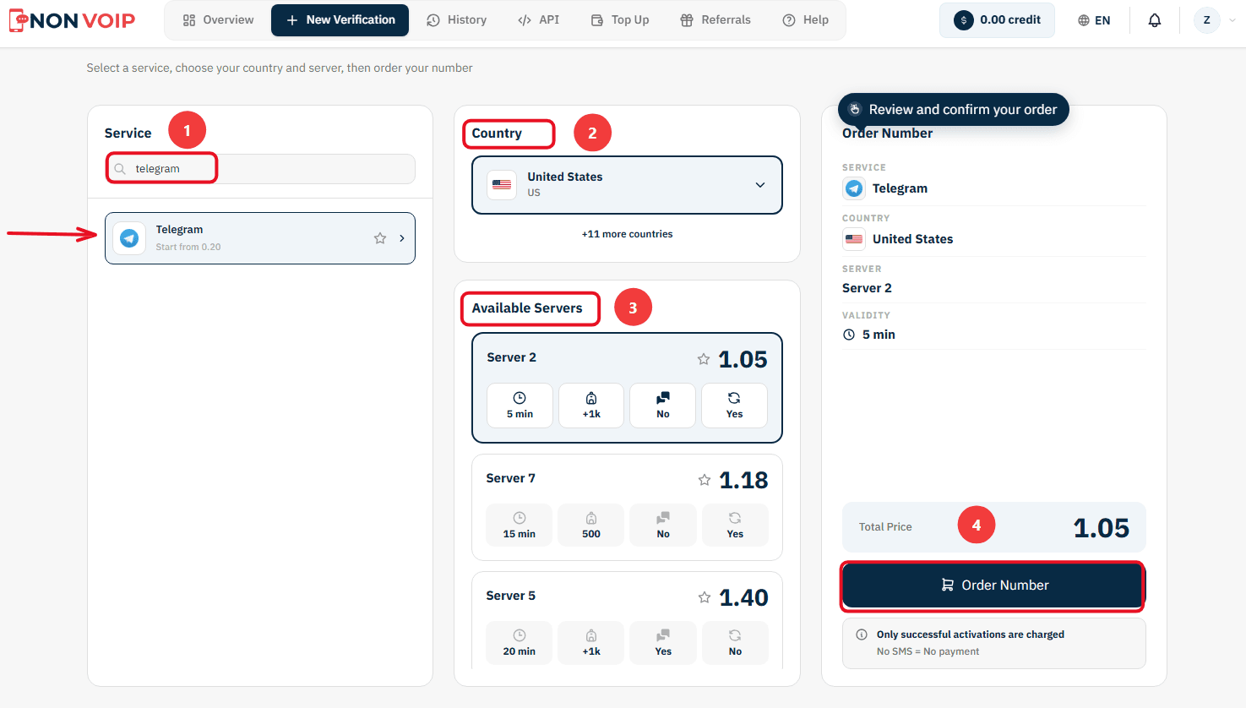The image size is (1246, 708).
Task: Click Server 7's message No tile
Action: 663,526
